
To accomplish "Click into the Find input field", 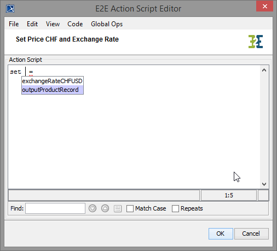I will pos(55,208).
